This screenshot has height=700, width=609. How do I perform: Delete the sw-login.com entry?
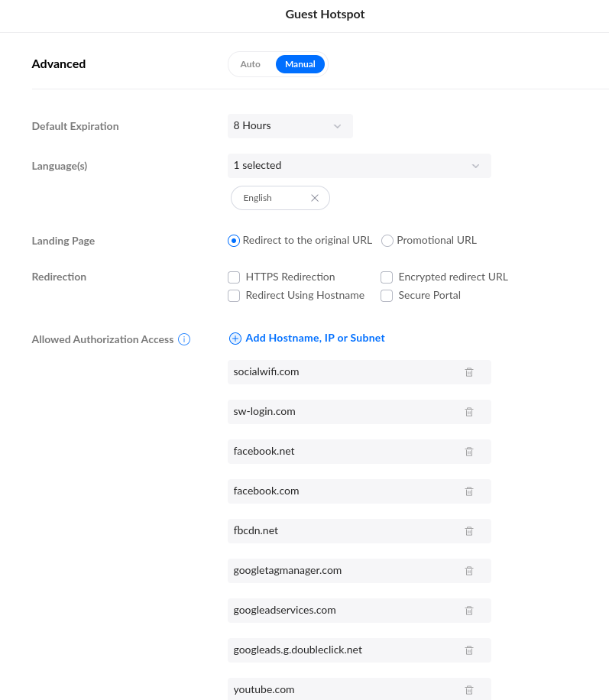pos(469,412)
